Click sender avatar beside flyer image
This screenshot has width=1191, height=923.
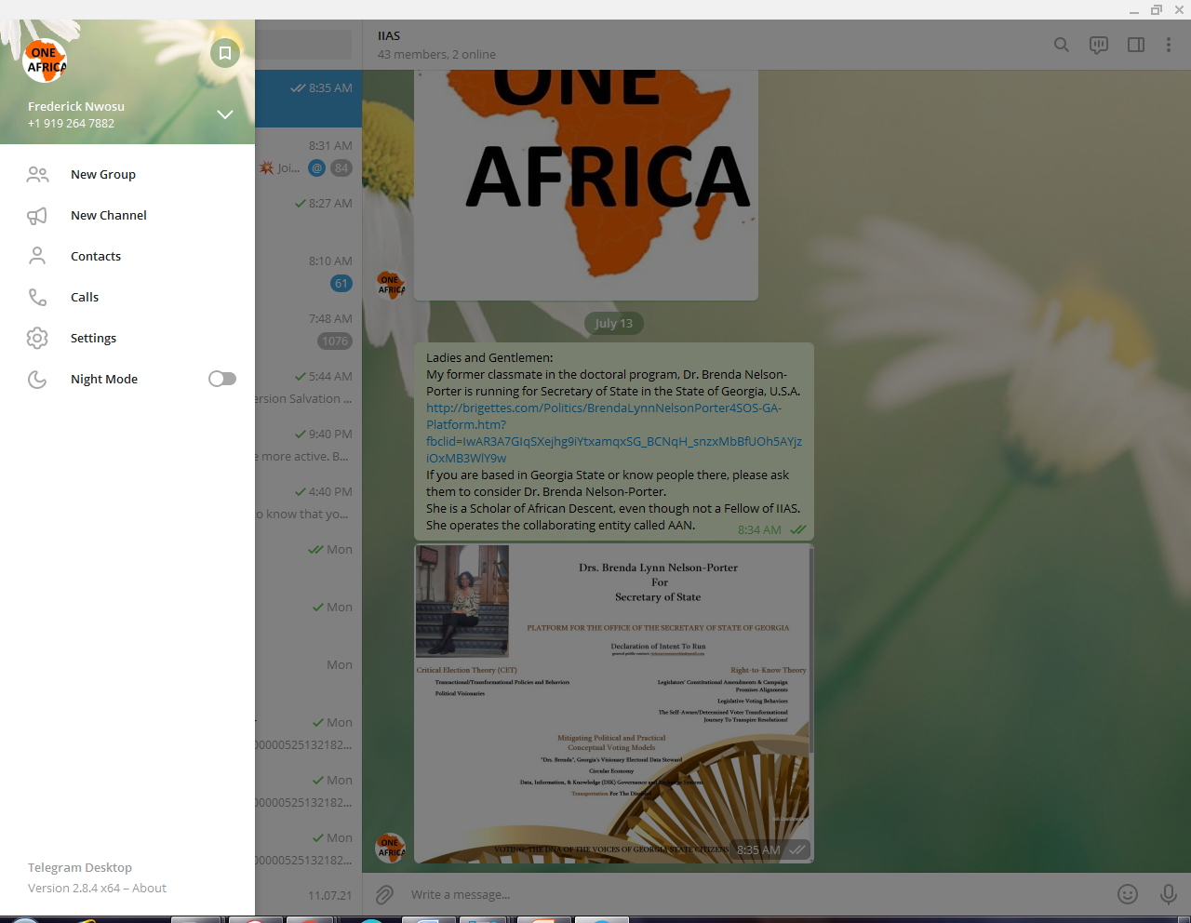tap(391, 848)
